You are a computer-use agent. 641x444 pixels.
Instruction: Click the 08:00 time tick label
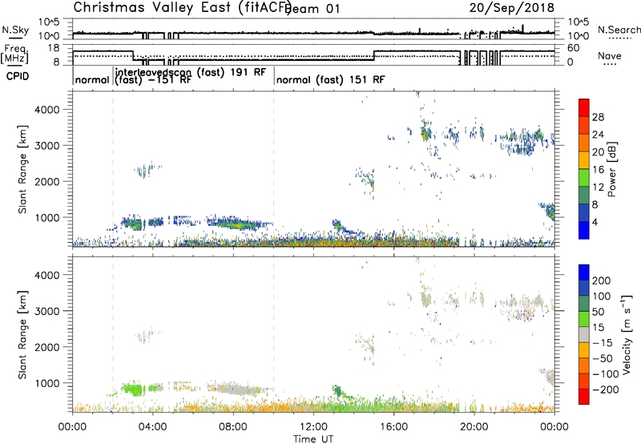click(x=233, y=427)
